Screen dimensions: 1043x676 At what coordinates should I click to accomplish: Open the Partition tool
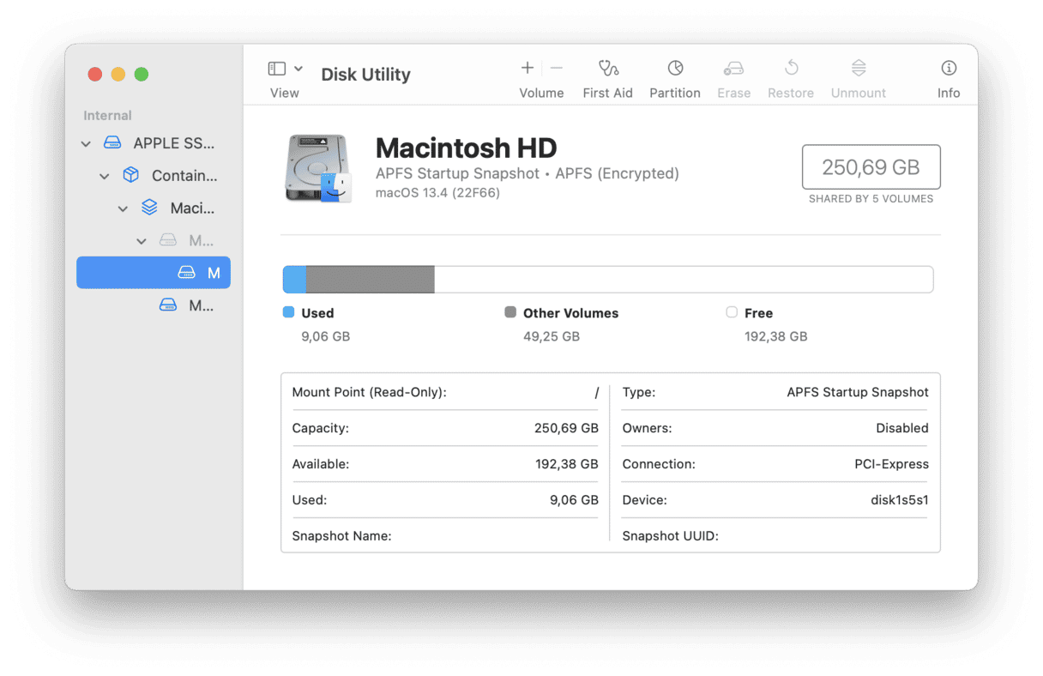pos(674,75)
